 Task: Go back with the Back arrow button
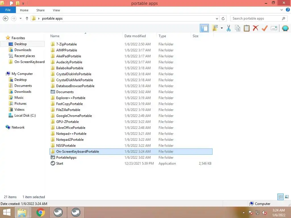point(6,18)
